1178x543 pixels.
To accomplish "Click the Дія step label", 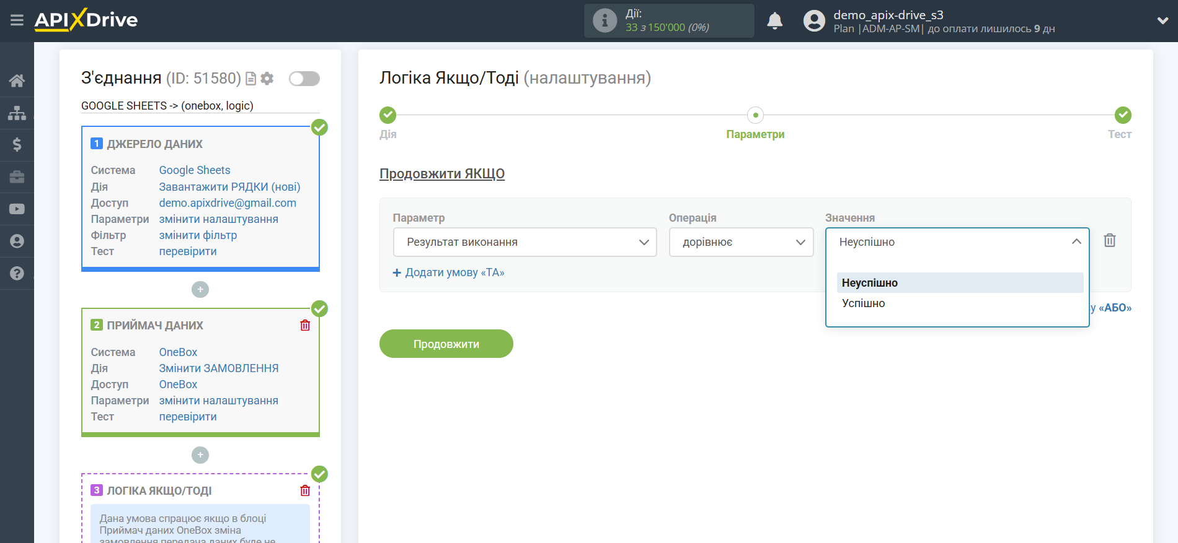I will point(388,134).
